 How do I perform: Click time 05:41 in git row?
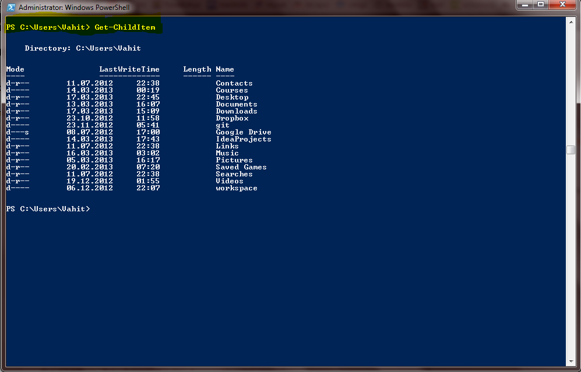point(148,126)
